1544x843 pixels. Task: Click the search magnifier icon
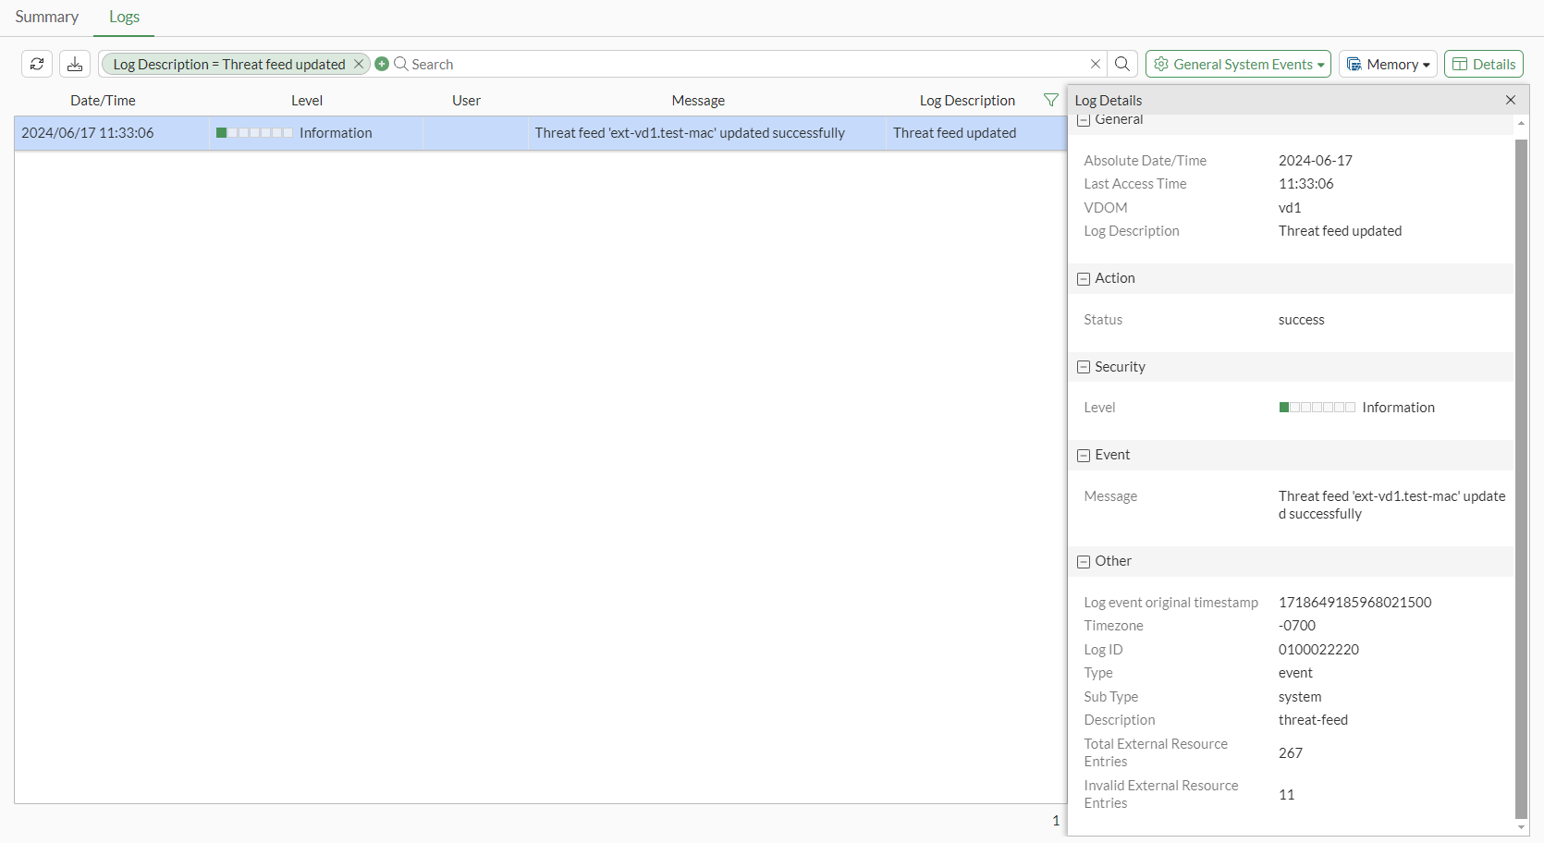coord(1121,64)
